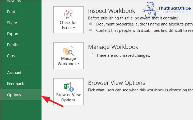Click the Manage Workbook magnifier document icon

(68, 50)
